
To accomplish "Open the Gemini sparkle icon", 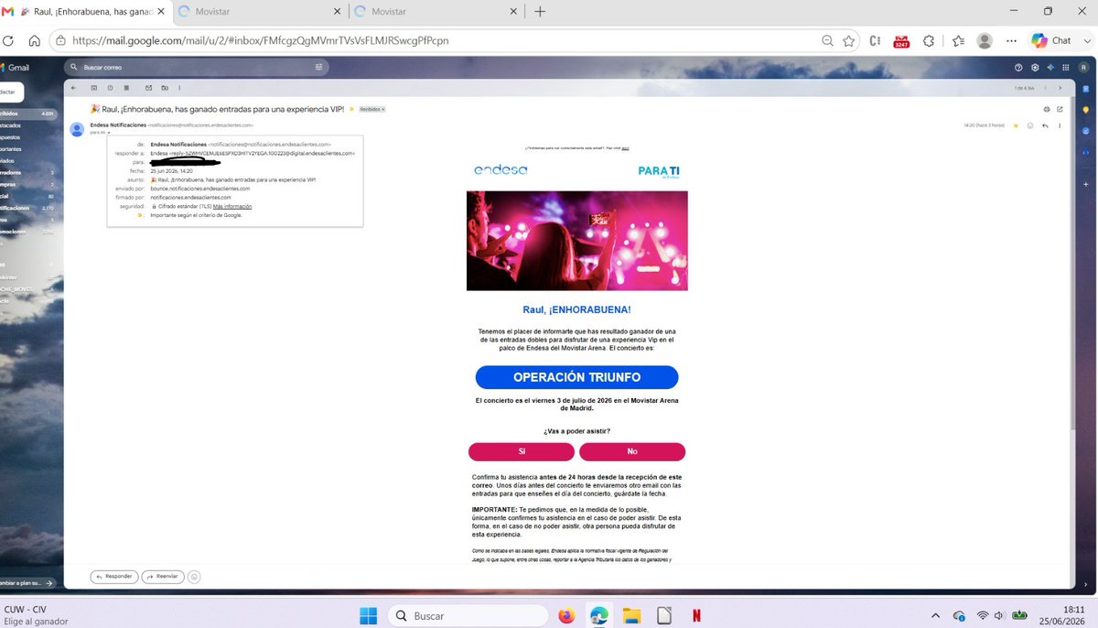I will coord(1050,68).
